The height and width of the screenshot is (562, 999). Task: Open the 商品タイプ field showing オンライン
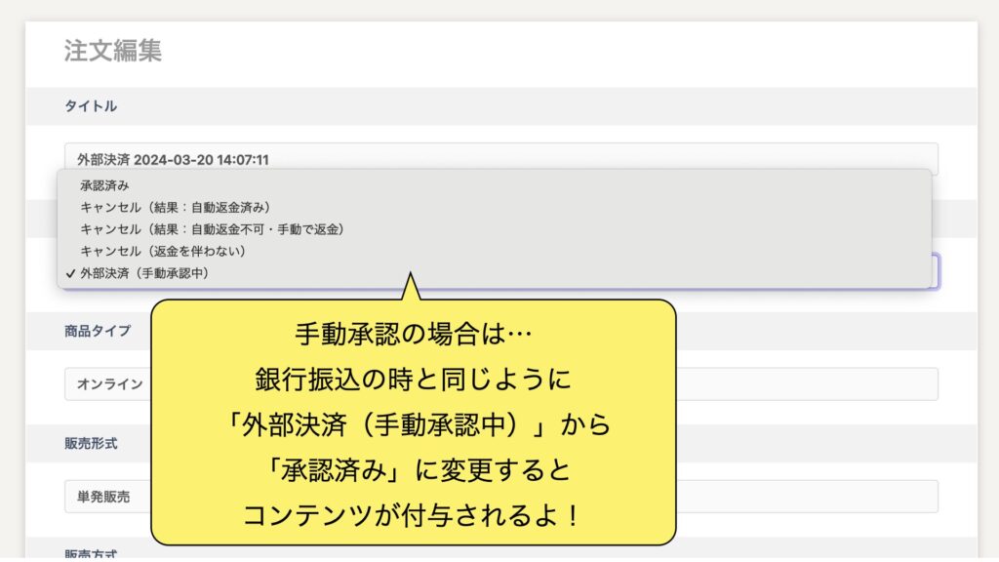105,384
